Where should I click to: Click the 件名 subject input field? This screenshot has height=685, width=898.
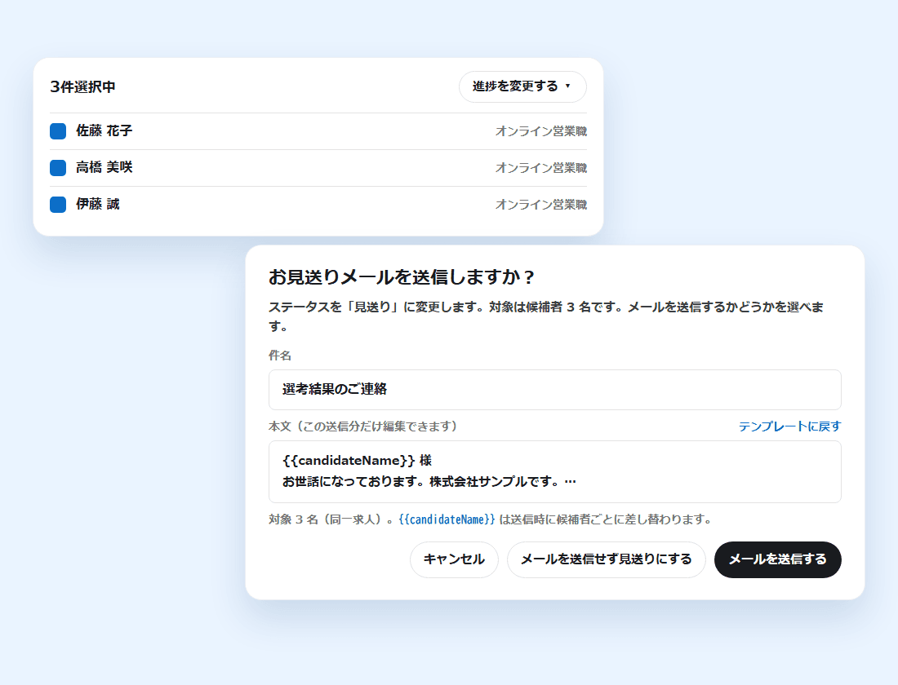click(554, 390)
